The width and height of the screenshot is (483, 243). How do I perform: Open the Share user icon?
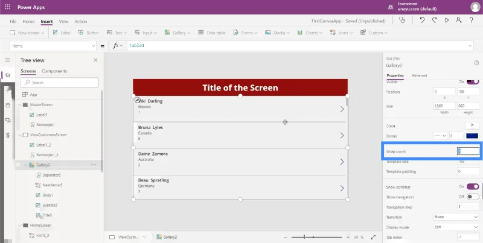(x=459, y=21)
